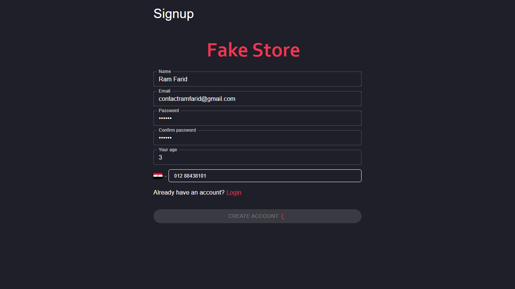
Task: Click the word Fake in the red logo
Action: (227, 50)
